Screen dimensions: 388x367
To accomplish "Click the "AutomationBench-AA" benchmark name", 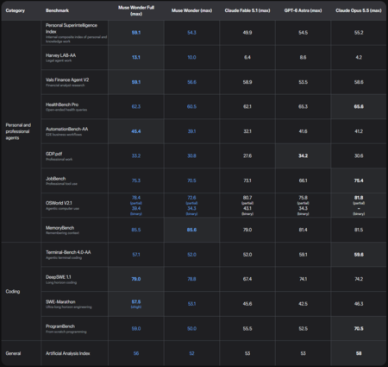I will tap(66, 129).
